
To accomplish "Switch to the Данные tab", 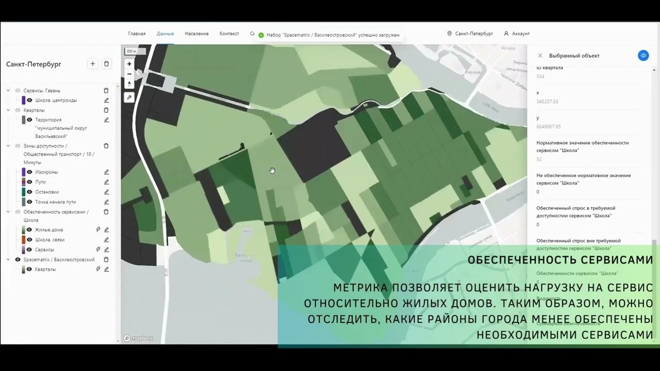I will pos(165,33).
